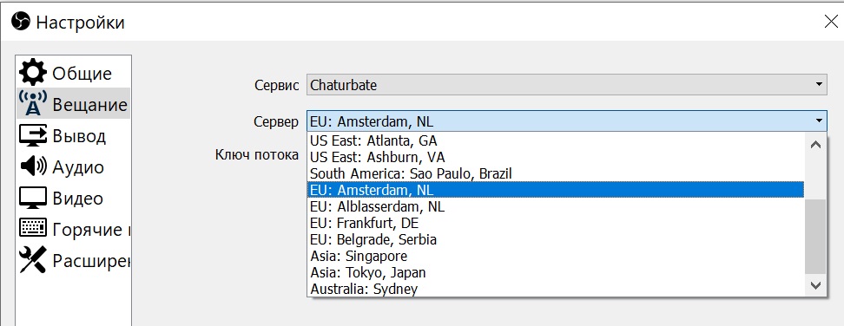Click the keyboard icon for Горячие клавиши
844x326 pixels.
point(33,228)
